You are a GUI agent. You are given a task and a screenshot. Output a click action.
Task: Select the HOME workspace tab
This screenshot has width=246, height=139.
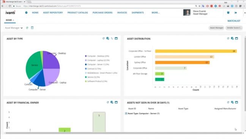click(x=9, y=20)
